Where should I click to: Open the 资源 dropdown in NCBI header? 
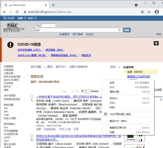[x=22, y=18]
